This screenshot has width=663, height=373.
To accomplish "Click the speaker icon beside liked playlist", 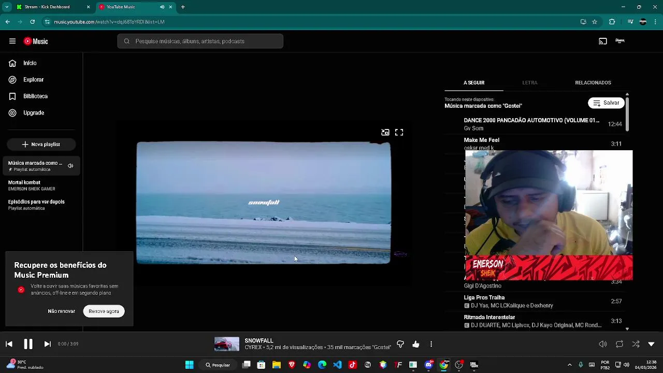I will tap(70, 166).
